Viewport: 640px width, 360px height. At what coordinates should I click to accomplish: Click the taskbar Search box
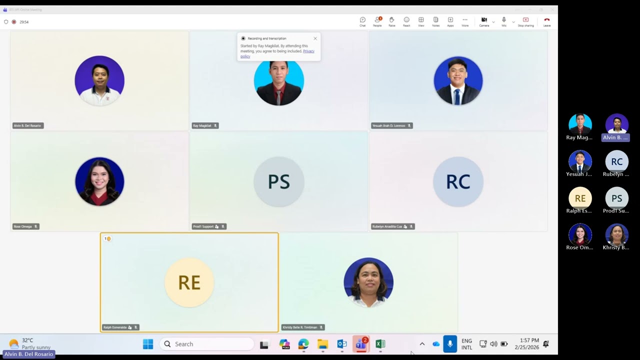pos(207,344)
